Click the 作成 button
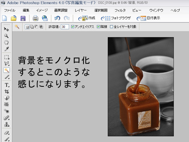Viewport: 189px width, 142px height. [x=87, y=18]
